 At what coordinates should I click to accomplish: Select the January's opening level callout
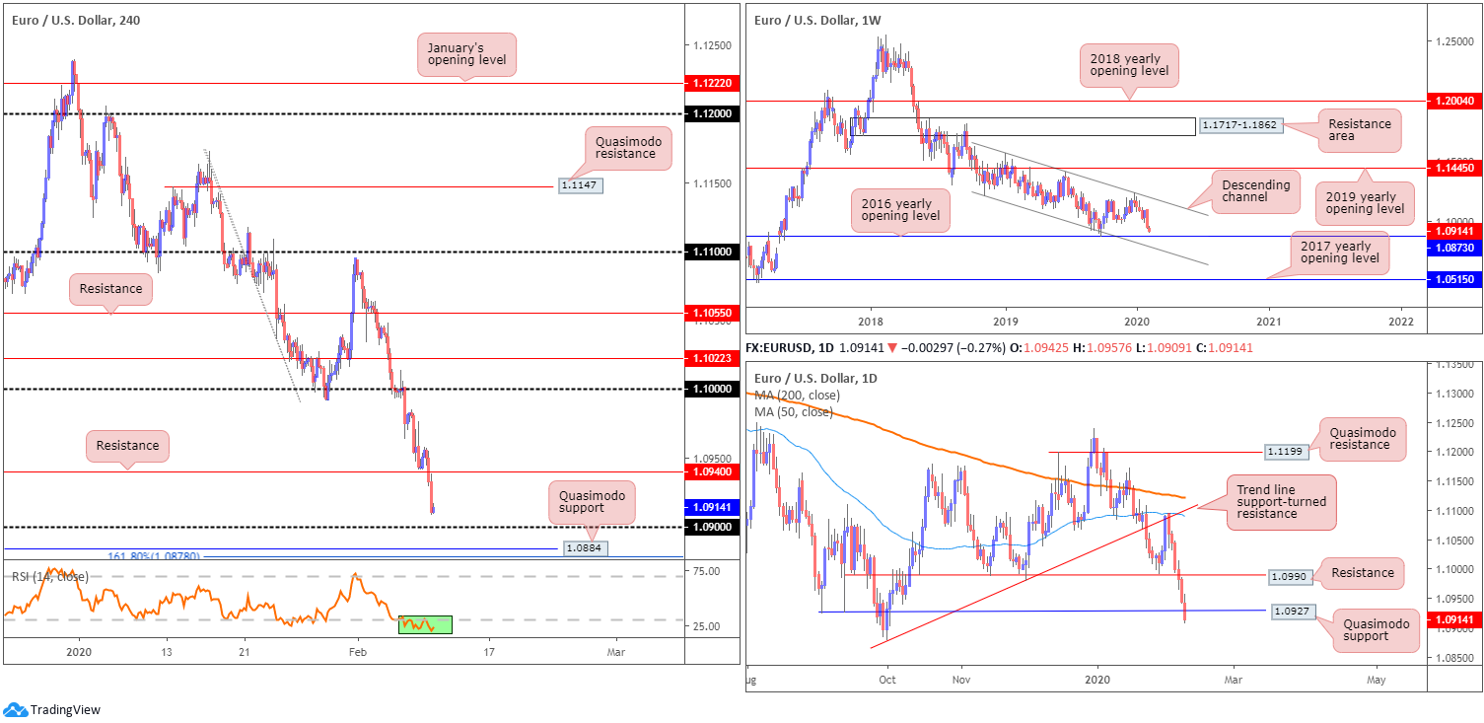(x=466, y=54)
